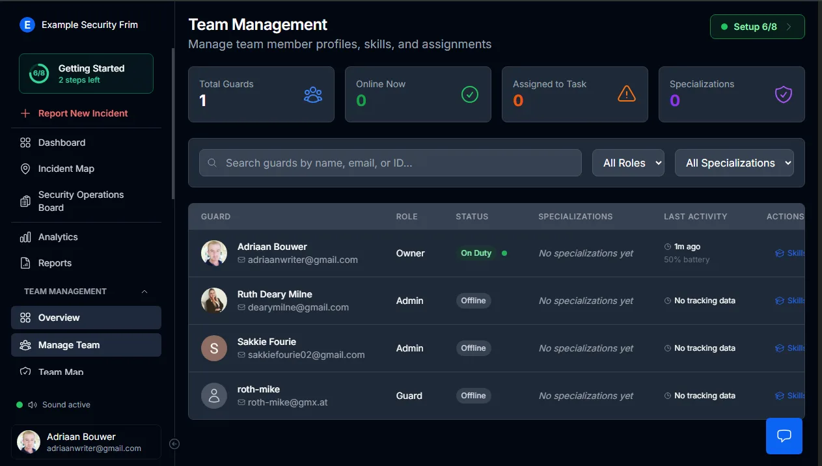Click the Specializations shield icon

coord(783,95)
